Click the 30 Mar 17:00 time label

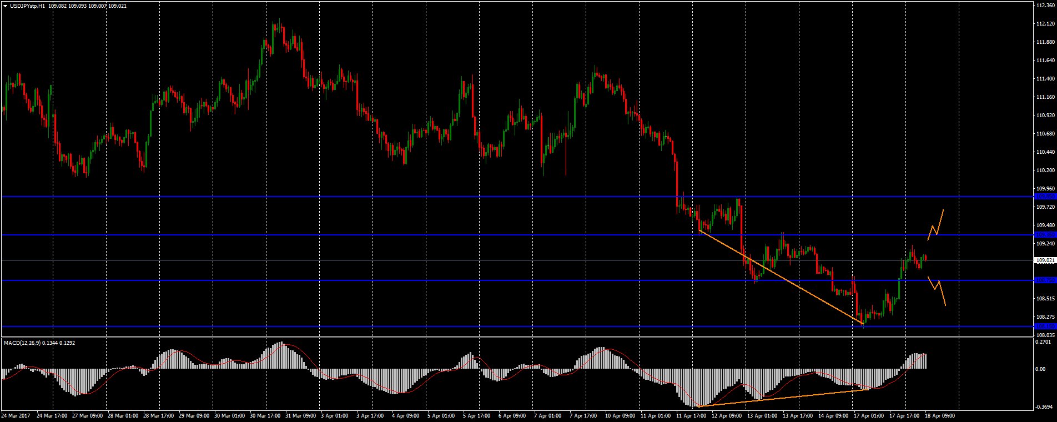[265, 415]
